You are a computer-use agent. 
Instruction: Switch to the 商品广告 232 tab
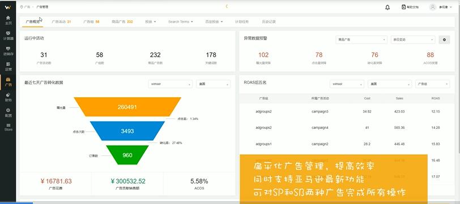pyautogui.click(x=122, y=21)
